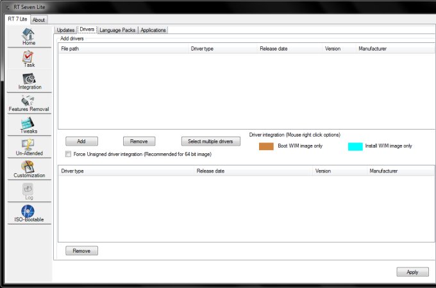This screenshot has width=436, height=288.
Task: Sort lower list by Driver type header
Action: pos(126,171)
